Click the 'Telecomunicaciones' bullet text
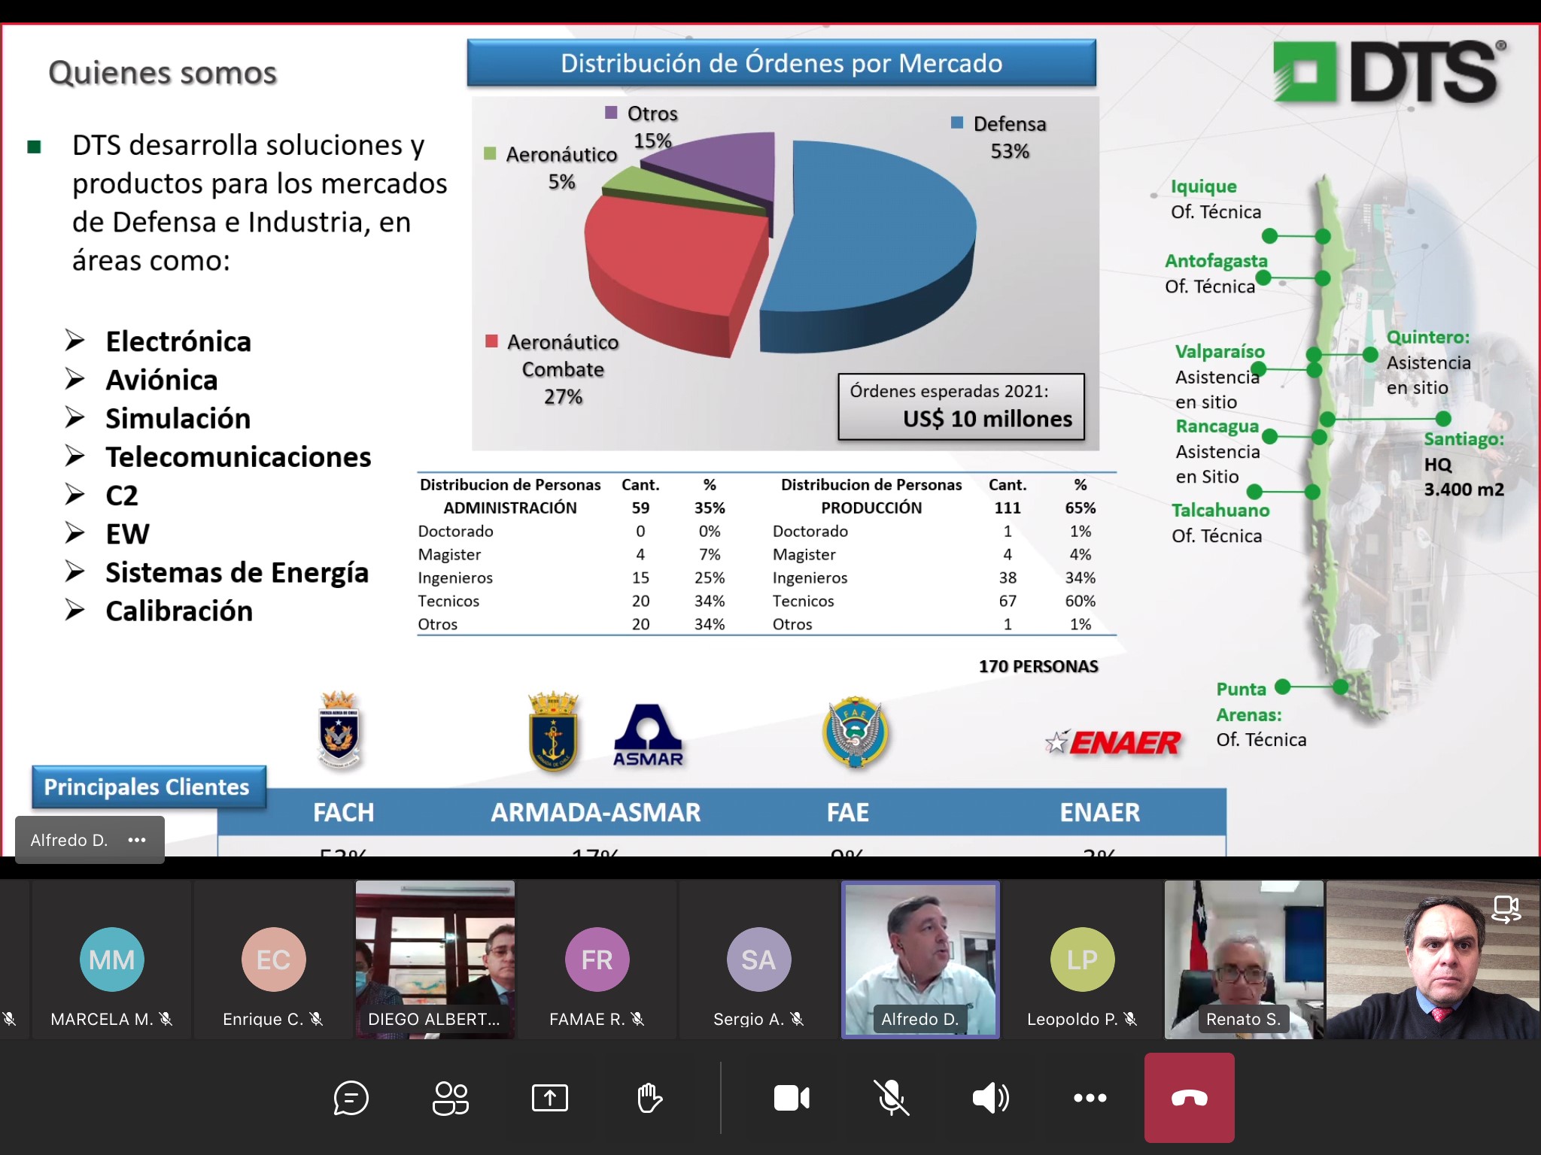The width and height of the screenshot is (1541, 1155). coord(239,456)
